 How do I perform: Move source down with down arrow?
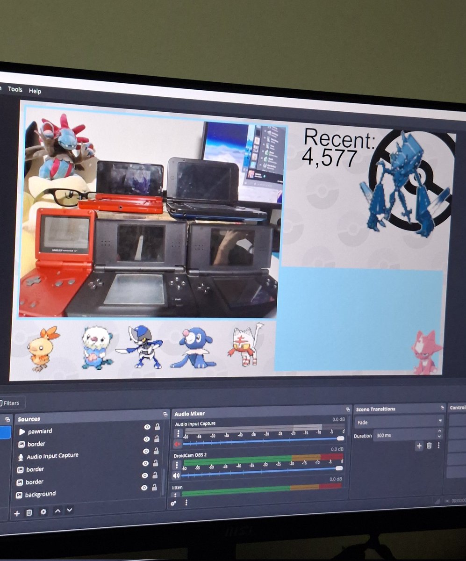click(69, 510)
